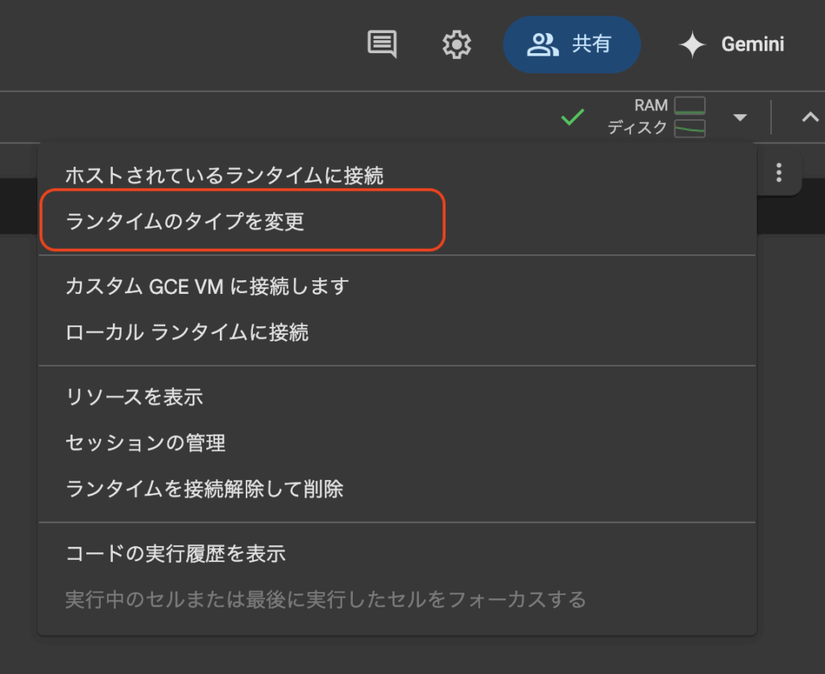The width and height of the screenshot is (825, 674).
Task: Select ホストされているランタイムに接続
Action: (224, 175)
